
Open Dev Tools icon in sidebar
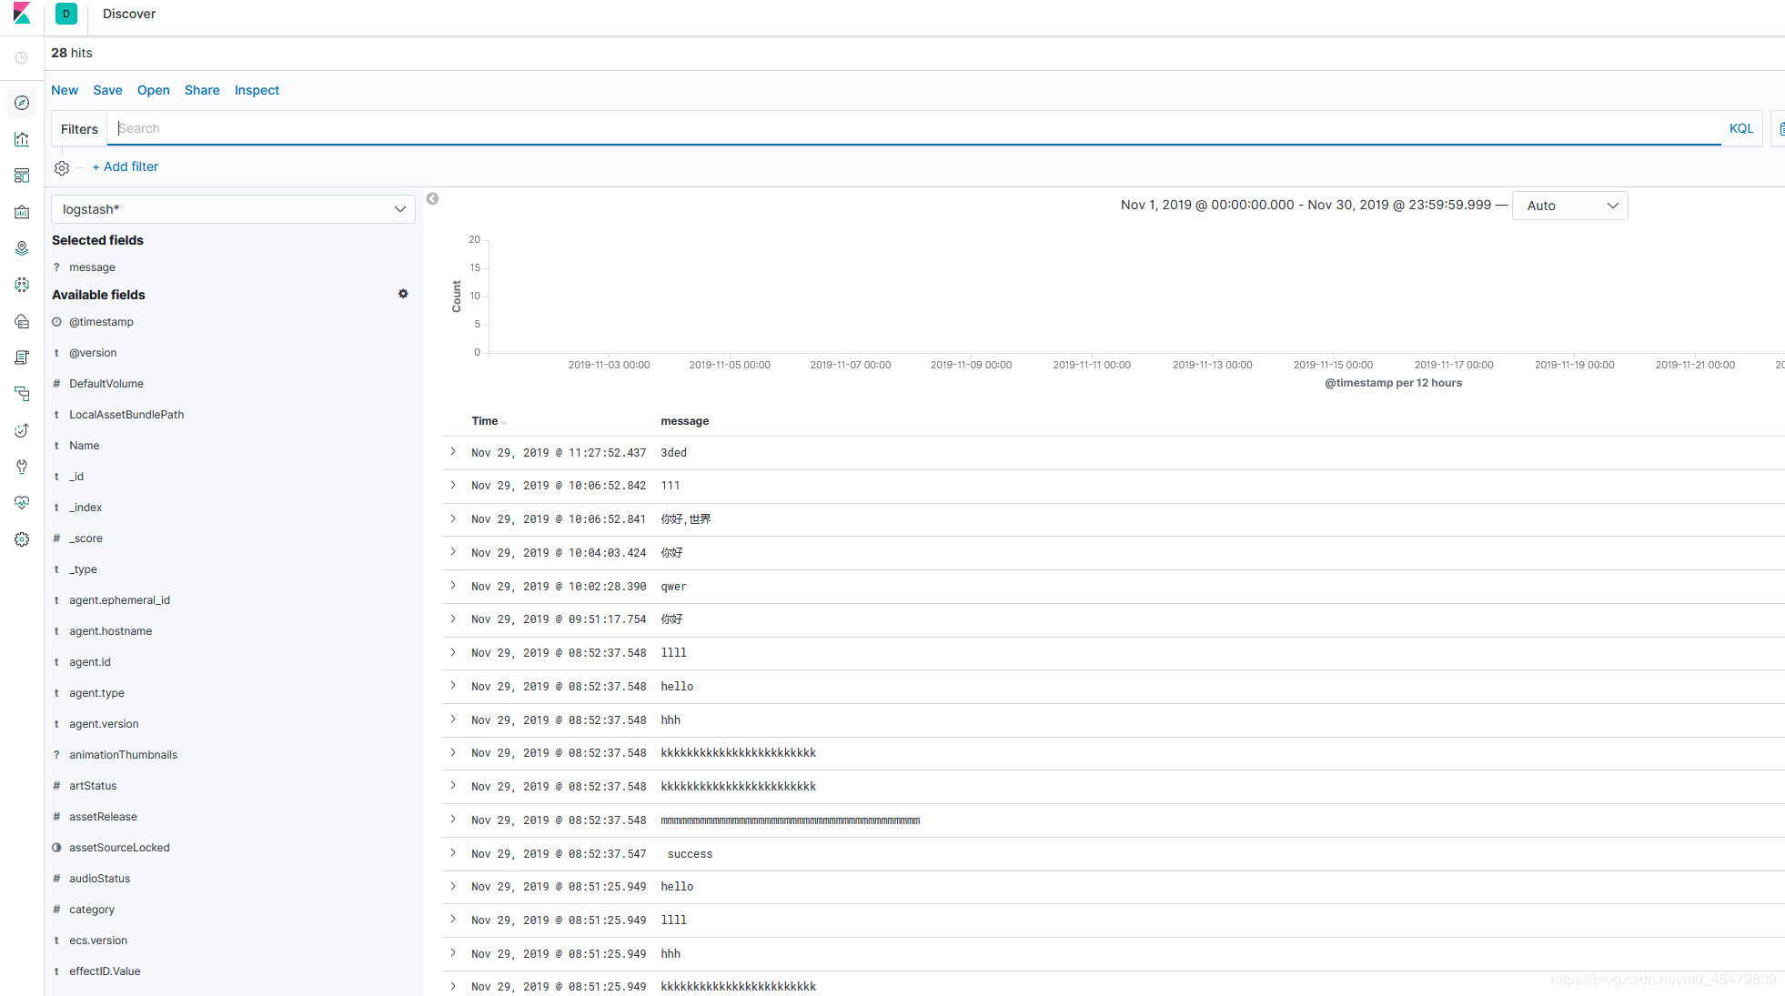22,467
